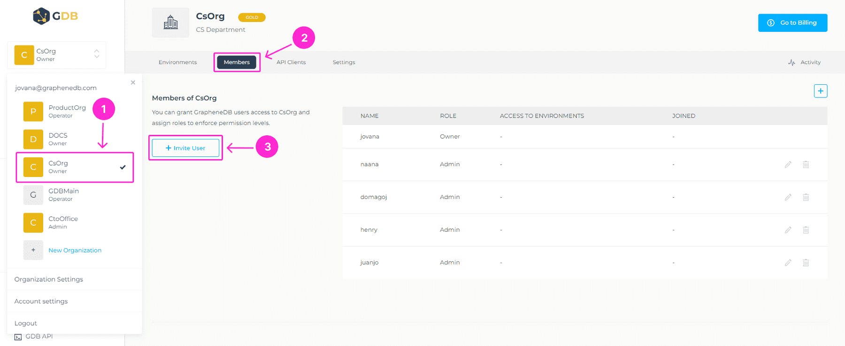Delete member henry
845x346 pixels.
click(x=806, y=230)
